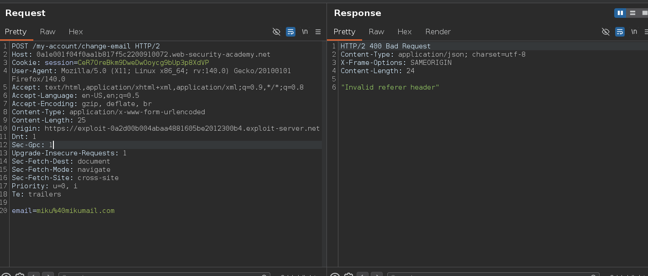Click the email=miku%40mikumail.com body parameter
The width and height of the screenshot is (648, 276).
tap(63, 211)
